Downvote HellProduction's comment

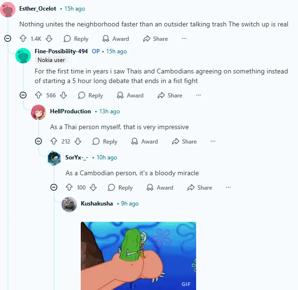pyautogui.click(x=78, y=141)
